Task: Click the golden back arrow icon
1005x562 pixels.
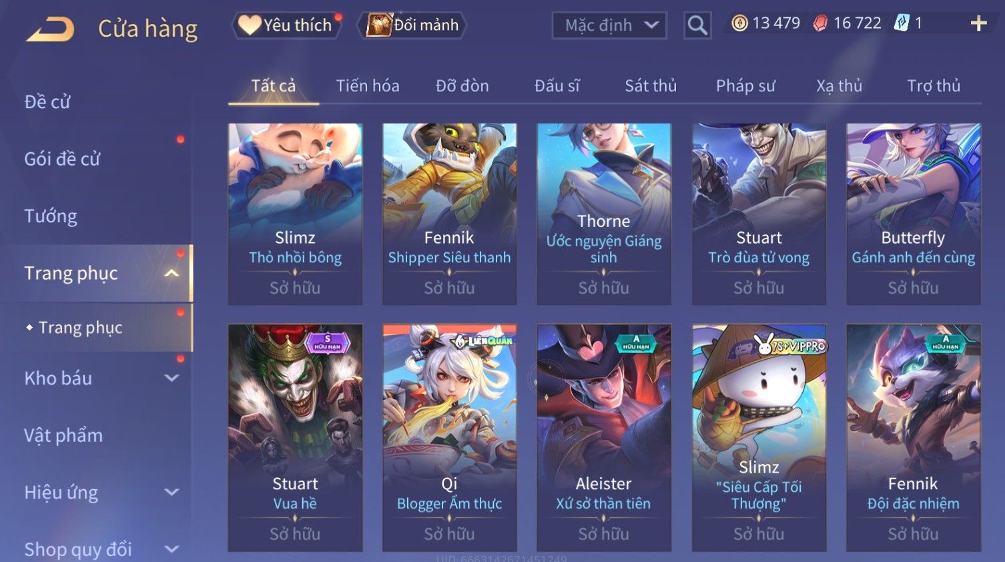Action: tap(51, 29)
